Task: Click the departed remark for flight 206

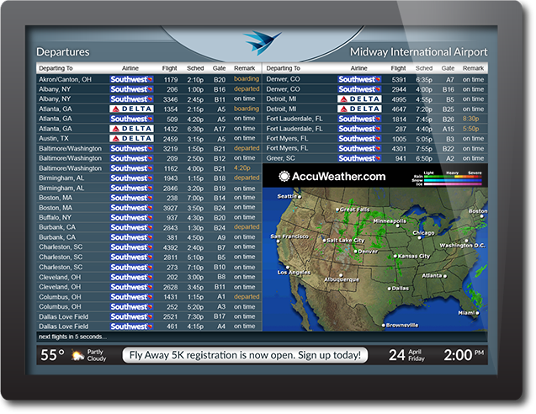Action: (x=247, y=89)
